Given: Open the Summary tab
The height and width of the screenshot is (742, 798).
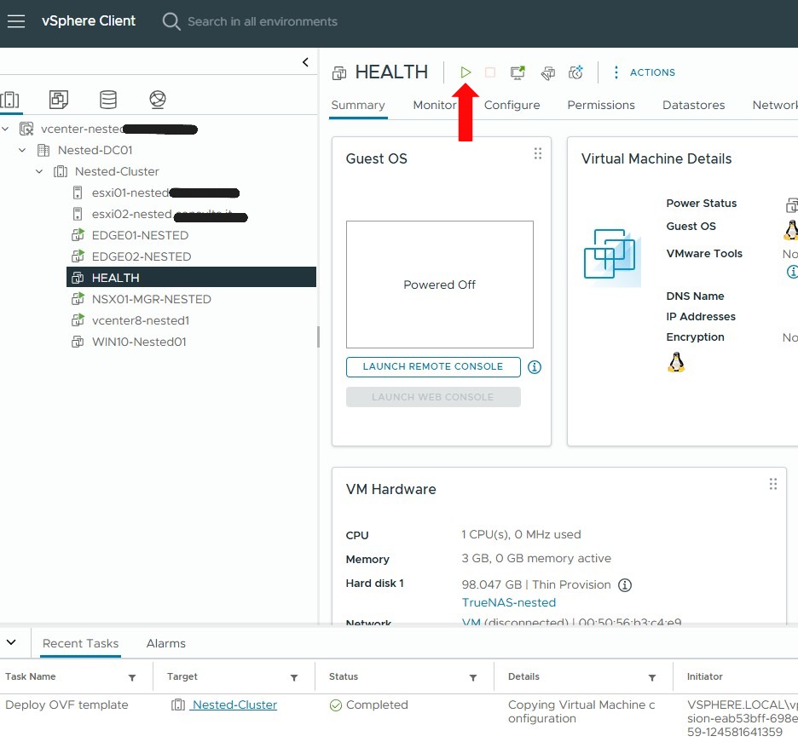Looking at the screenshot, I should [x=358, y=106].
